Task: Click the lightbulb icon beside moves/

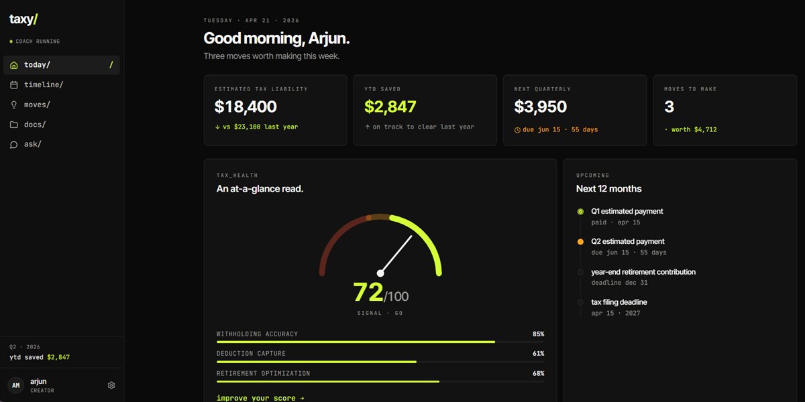Action: coord(14,105)
